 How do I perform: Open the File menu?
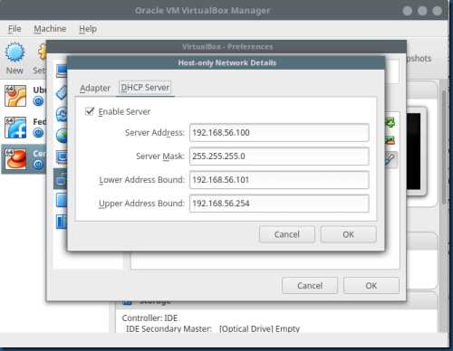tap(14, 29)
